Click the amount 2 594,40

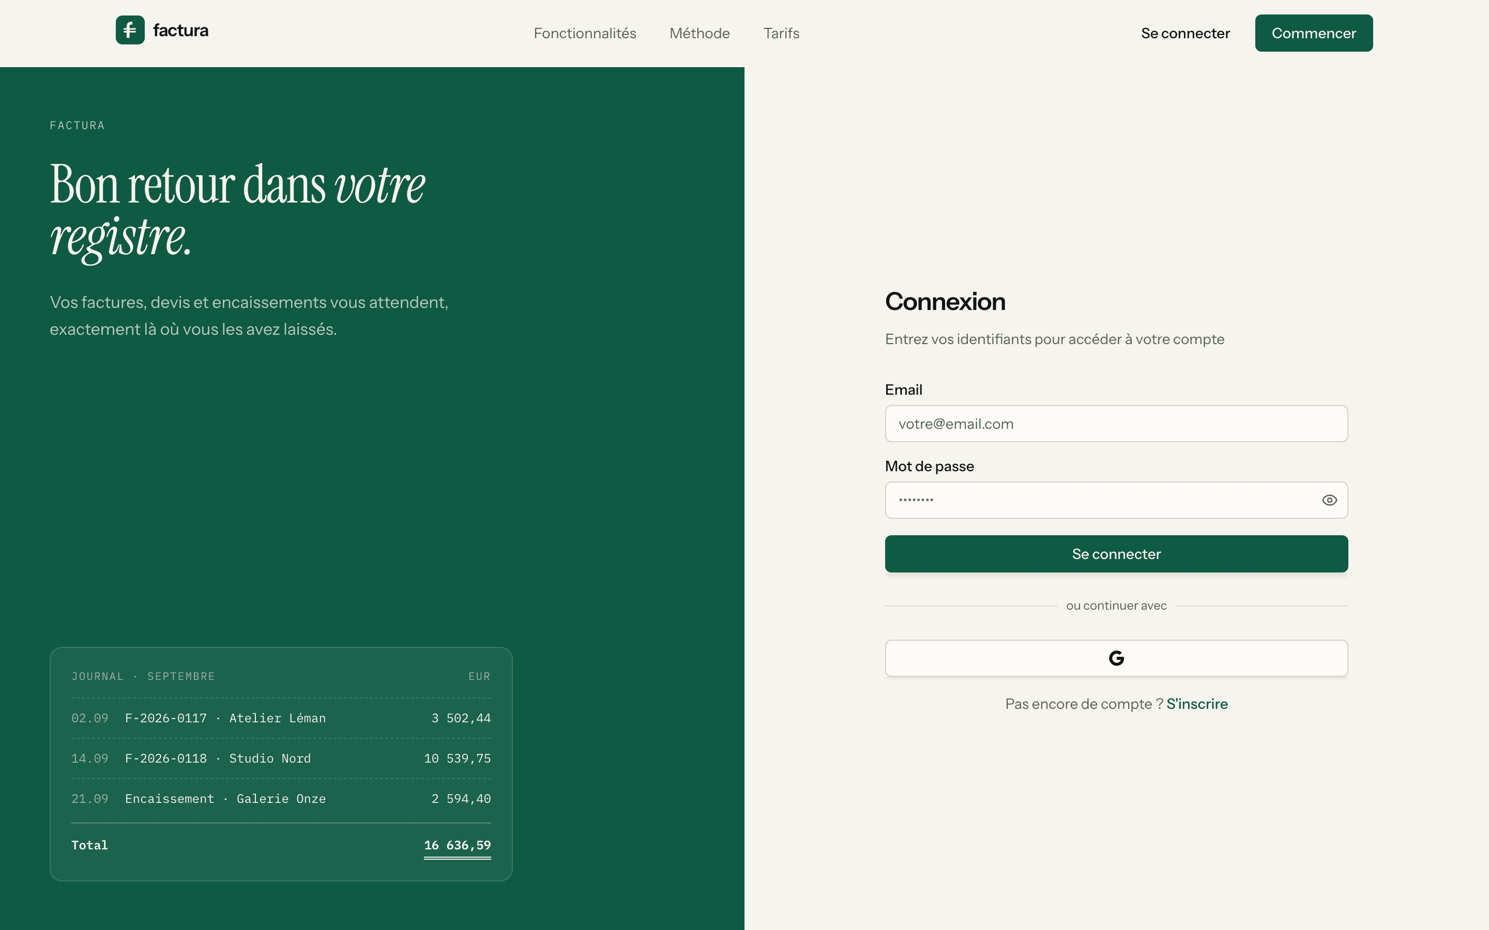[x=461, y=798]
